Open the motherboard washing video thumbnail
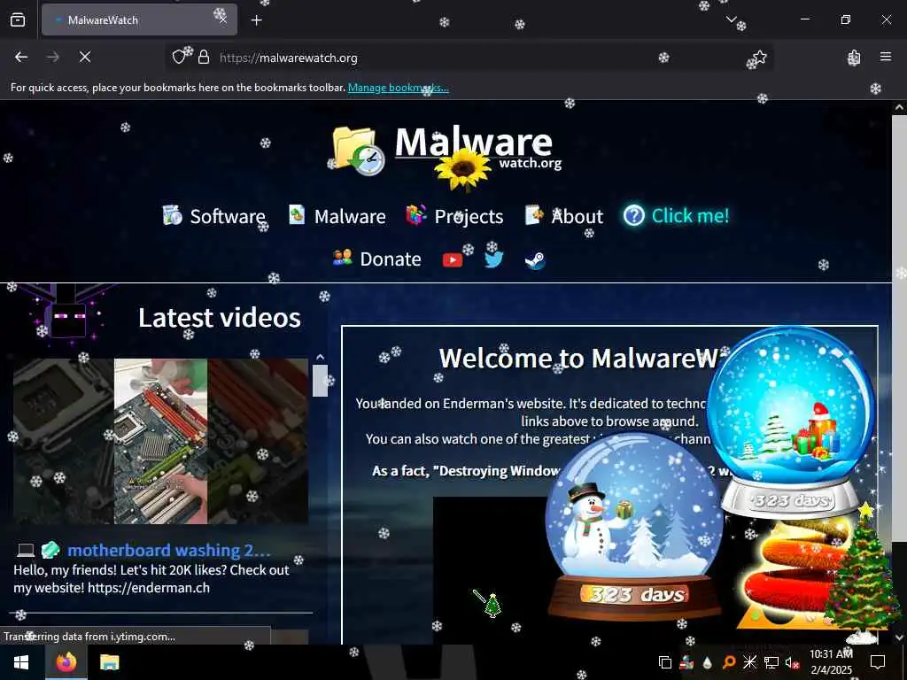This screenshot has height=680, width=907. 161,441
